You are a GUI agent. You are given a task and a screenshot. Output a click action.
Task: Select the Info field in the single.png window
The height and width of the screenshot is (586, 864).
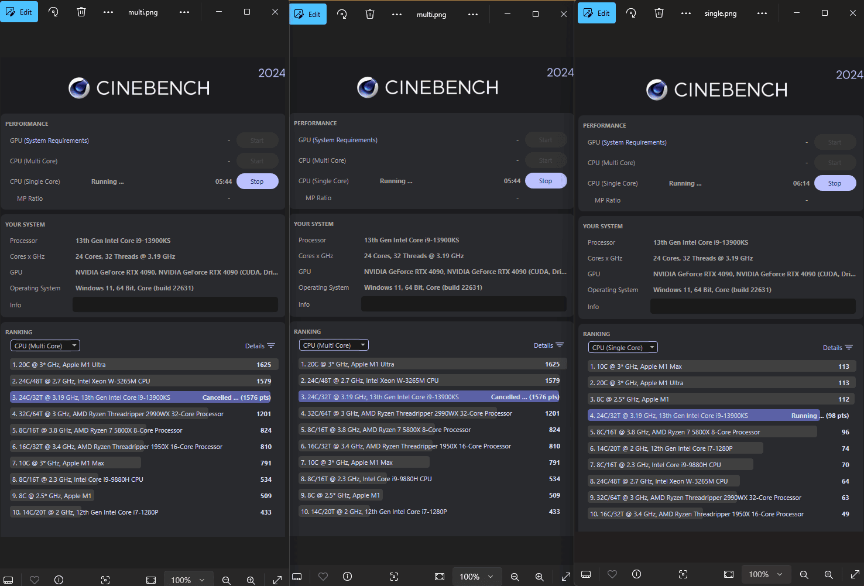(753, 306)
